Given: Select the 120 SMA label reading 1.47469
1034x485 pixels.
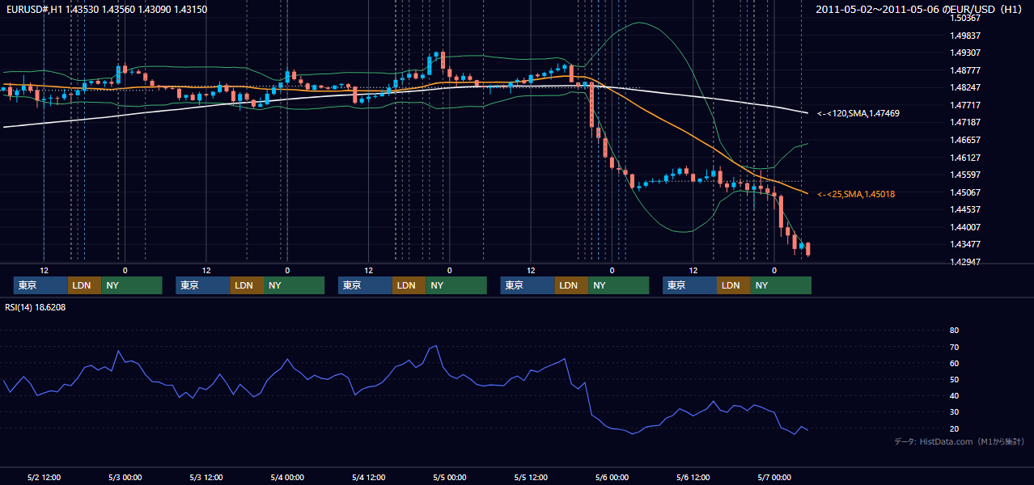Looking at the screenshot, I should (858, 114).
